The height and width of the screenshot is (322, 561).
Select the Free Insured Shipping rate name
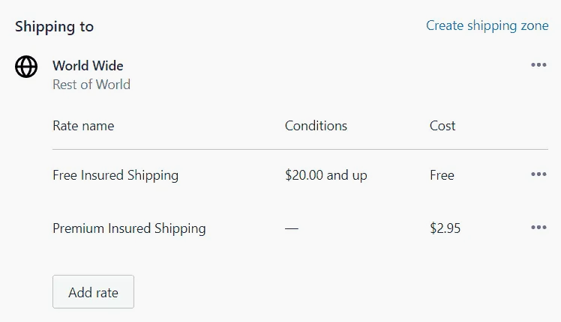pos(115,175)
